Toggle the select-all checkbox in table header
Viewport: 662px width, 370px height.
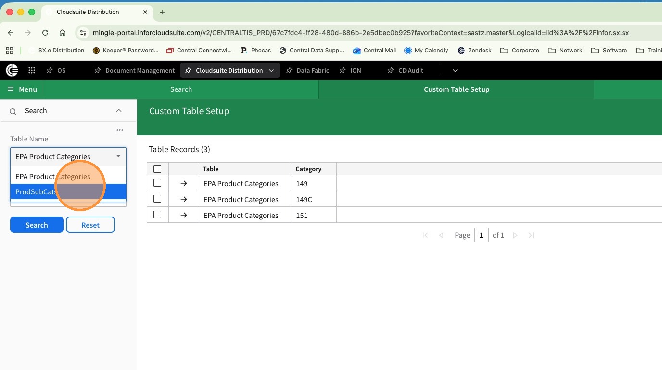tap(157, 169)
